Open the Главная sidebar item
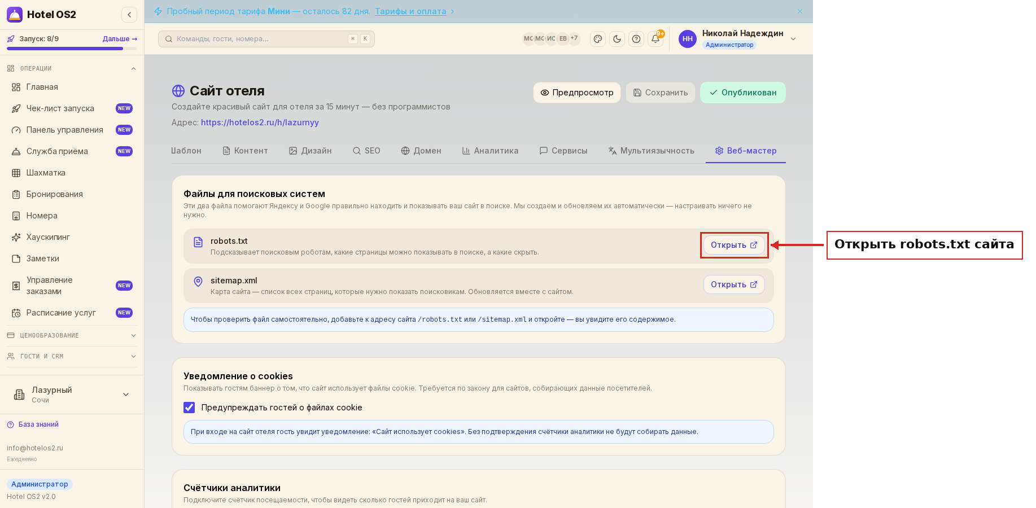This screenshot has width=1036, height=508. coord(72,87)
